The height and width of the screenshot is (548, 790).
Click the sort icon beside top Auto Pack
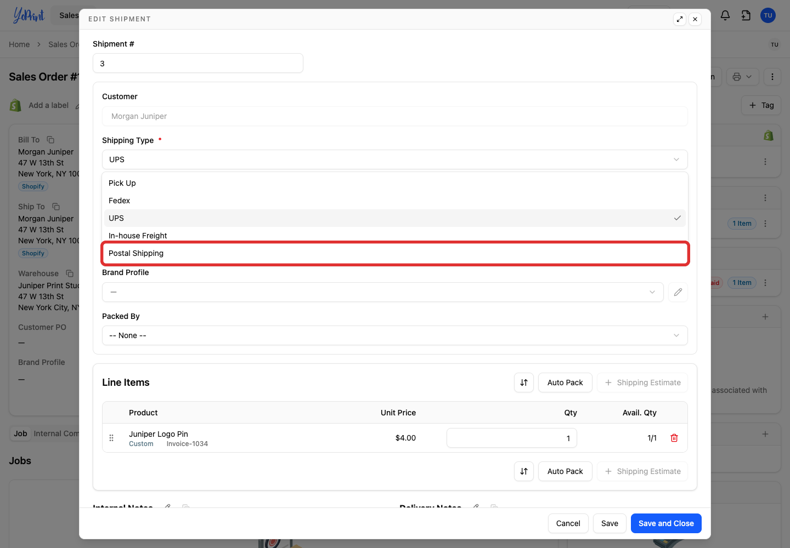pos(524,383)
